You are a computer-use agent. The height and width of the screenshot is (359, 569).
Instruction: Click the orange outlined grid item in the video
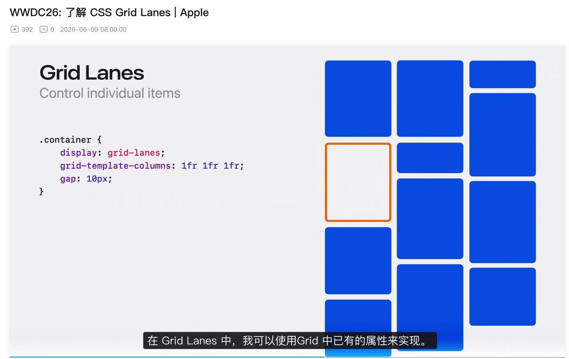click(358, 182)
